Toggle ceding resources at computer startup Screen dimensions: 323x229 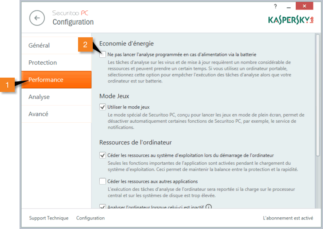[x=103, y=155]
